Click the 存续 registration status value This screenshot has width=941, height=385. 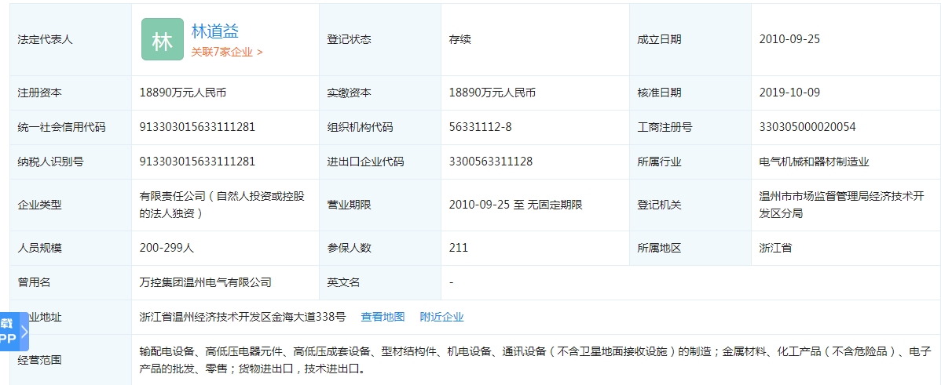point(460,39)
